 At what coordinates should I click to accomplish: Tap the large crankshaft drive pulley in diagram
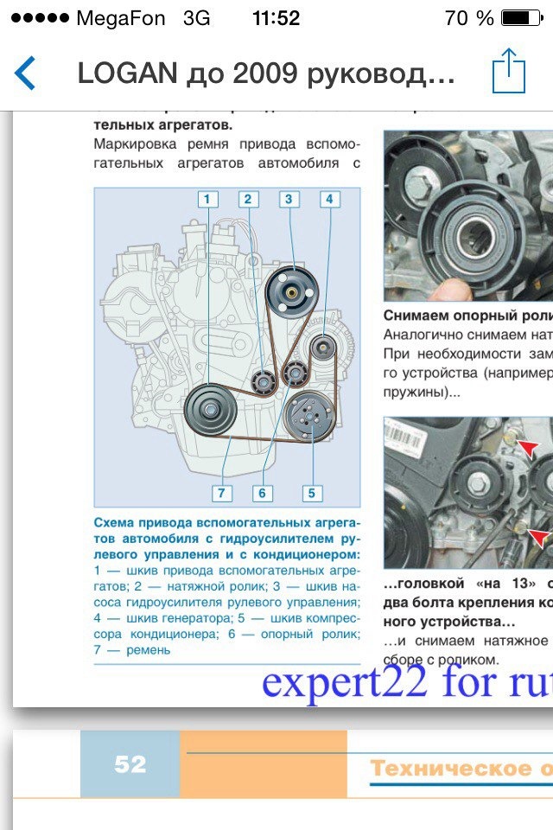coord(211,410)
